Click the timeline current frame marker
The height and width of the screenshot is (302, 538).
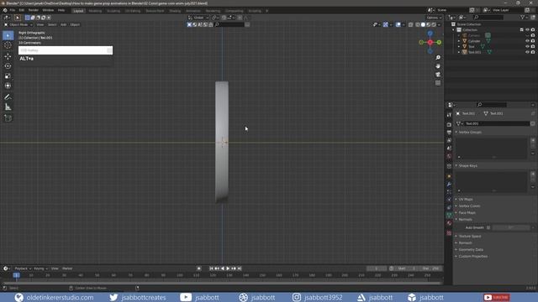point(16,275)
